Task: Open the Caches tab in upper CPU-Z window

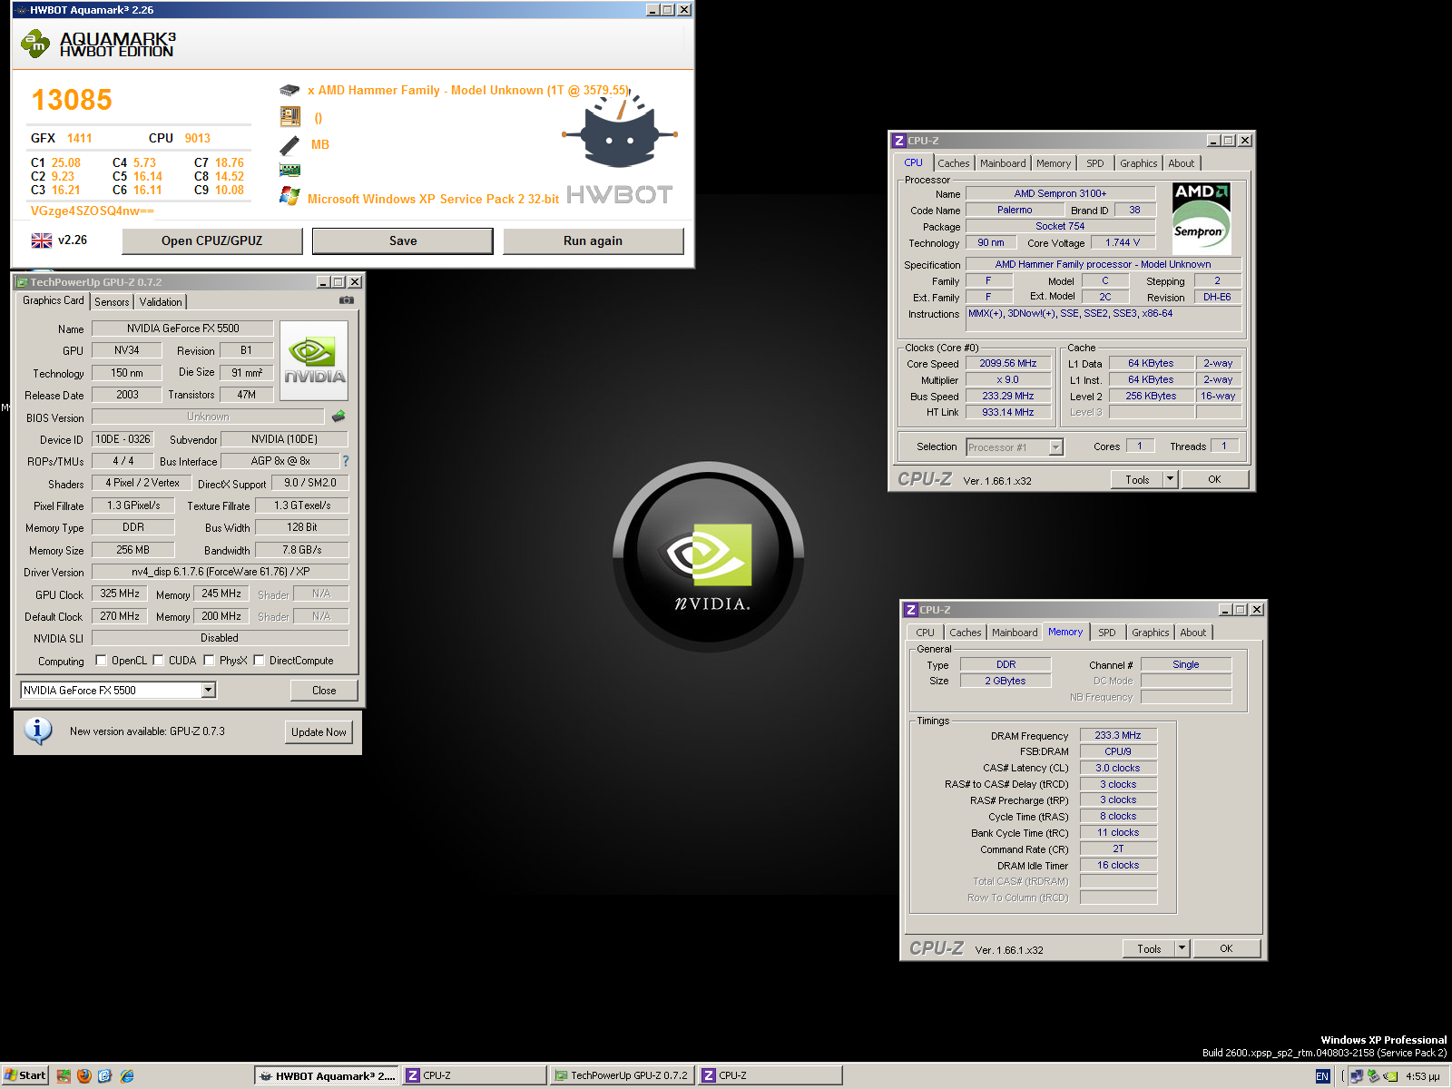Action: click(954, 163)
